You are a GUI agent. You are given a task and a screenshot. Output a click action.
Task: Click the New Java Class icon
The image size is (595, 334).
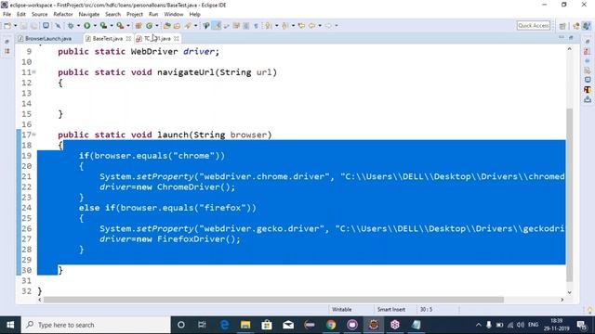(x=149, y=26)
